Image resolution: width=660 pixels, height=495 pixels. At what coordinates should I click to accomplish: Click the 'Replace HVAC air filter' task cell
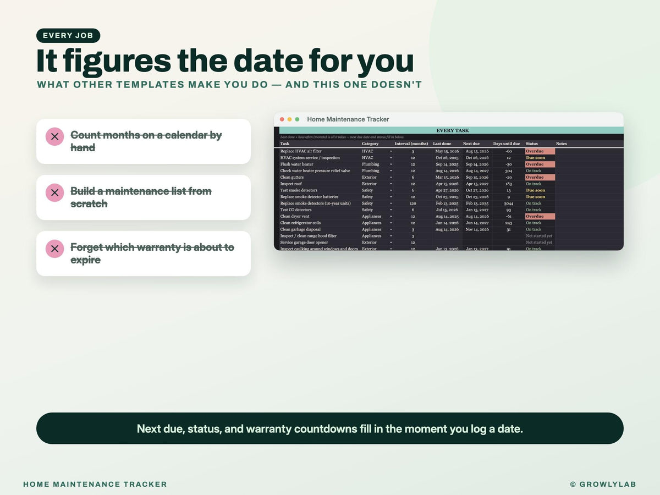coord(320,151)
